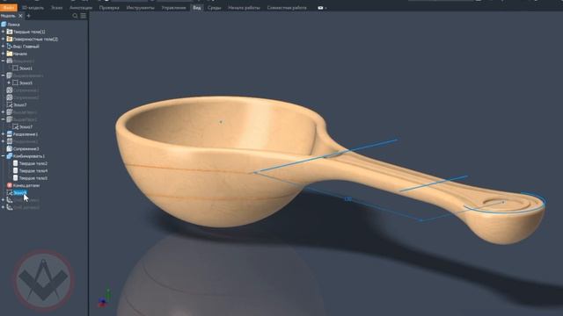The height and width of the screenshot is (316, 563).
Task: Open the browser panel hamburger menu
Action: click(x=84, y=16)
